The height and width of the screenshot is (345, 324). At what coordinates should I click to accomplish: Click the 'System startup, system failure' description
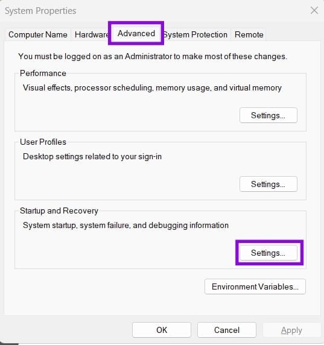pyautogui.click(x=125, y=226)
